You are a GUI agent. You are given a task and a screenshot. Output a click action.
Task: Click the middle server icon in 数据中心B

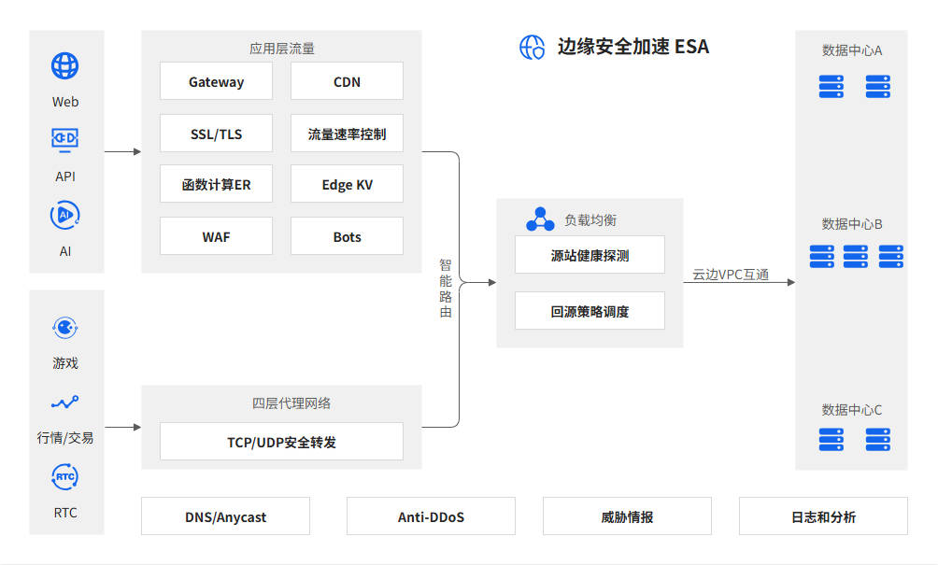point(855,256)
